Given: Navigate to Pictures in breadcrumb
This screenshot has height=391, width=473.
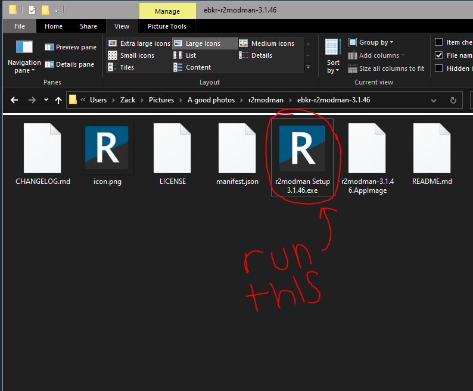Looking at the screenshot, I should (161, 100).
